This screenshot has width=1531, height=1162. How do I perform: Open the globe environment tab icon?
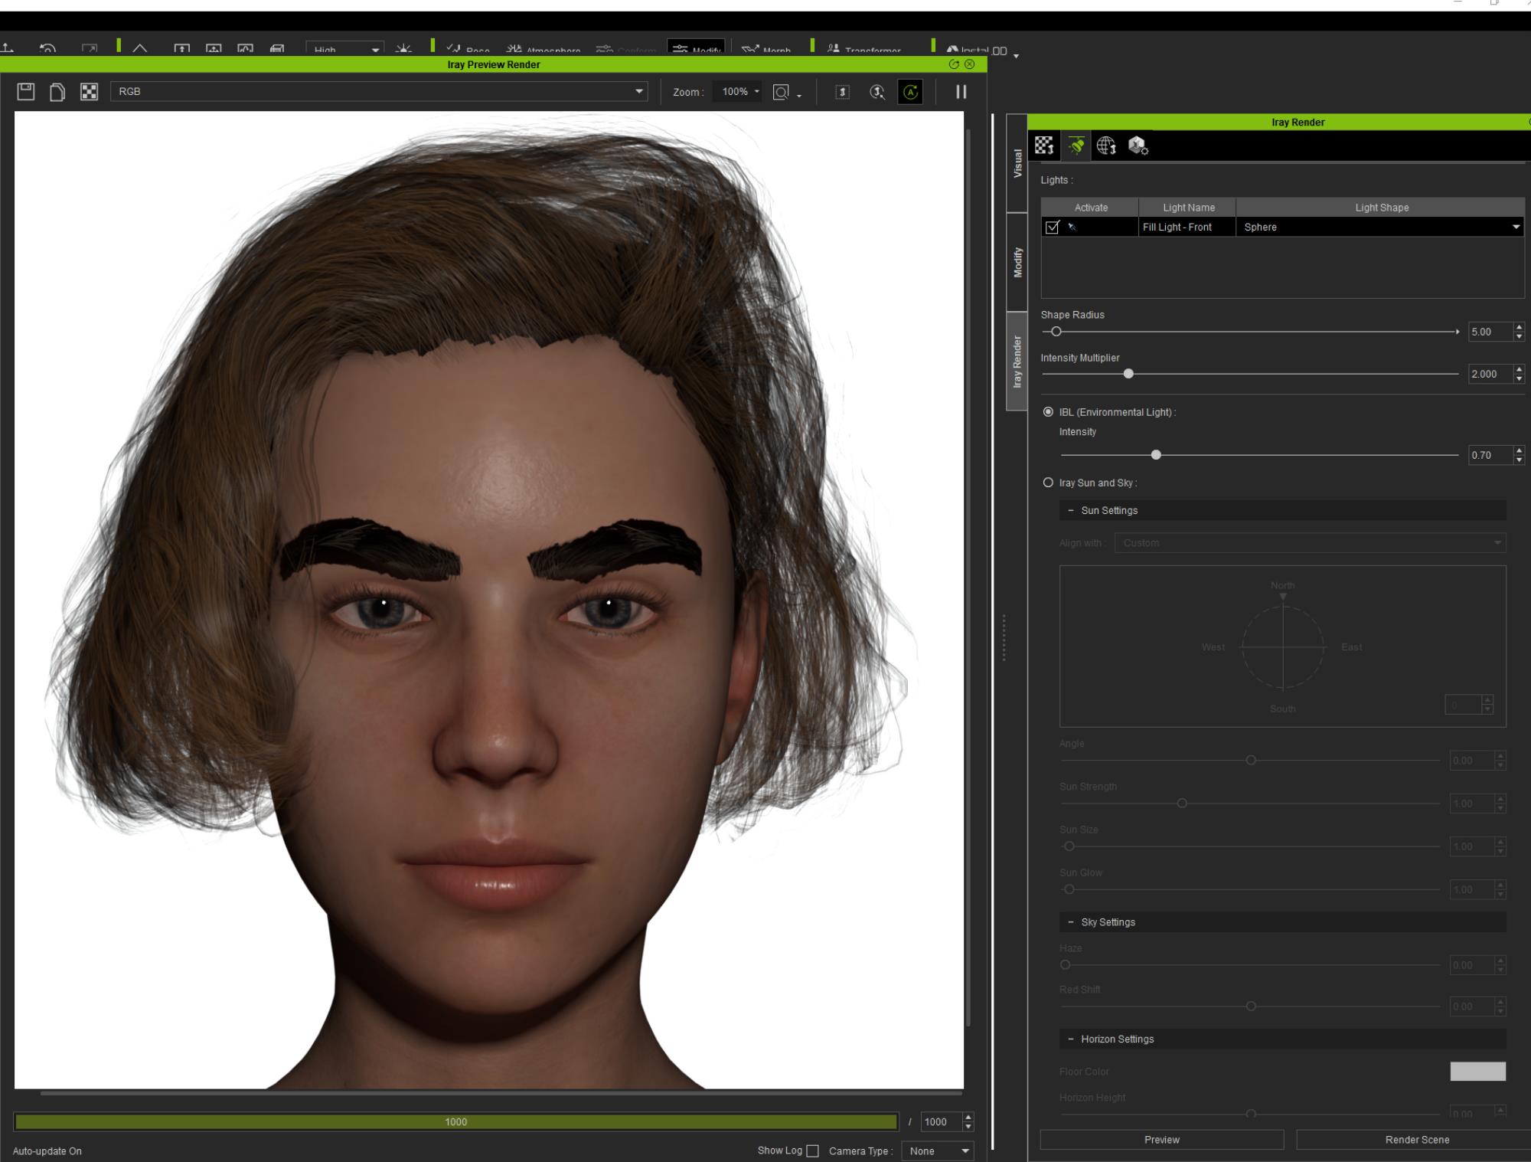click(1106, 146)
